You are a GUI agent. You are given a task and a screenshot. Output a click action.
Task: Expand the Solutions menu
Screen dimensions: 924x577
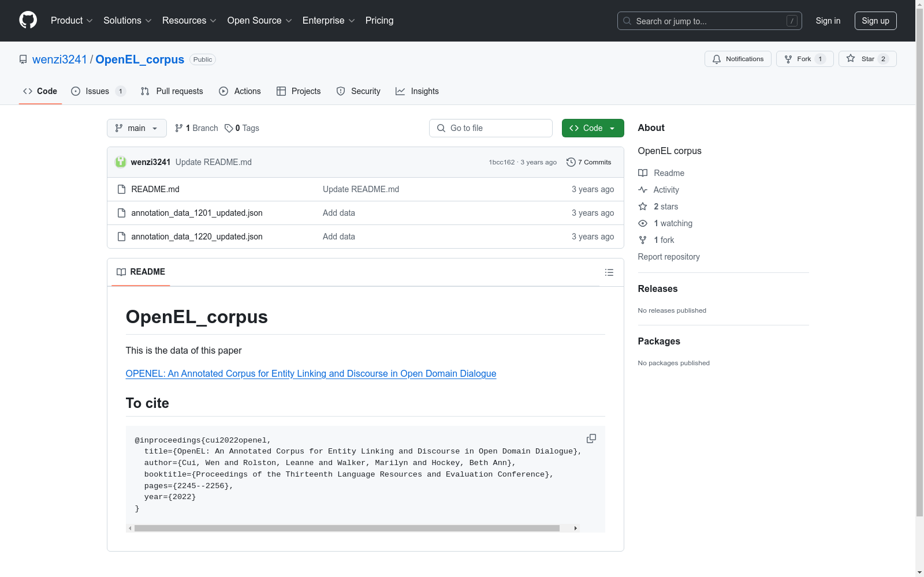(x=128, y=21)
